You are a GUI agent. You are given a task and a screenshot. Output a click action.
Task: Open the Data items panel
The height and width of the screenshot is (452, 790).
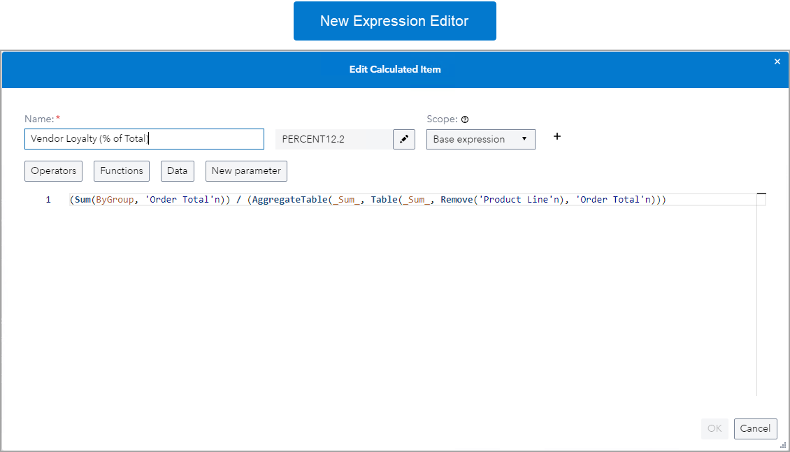tap(177, 170)
